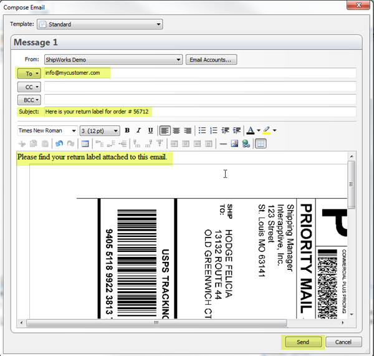Click the horizontal scrollbar right arrow
This screenshot has height=356, width=374.
pos(343,323)
